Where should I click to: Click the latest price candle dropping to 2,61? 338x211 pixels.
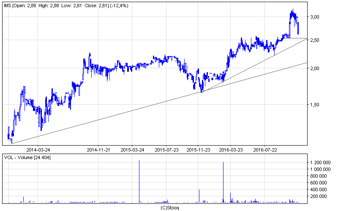[298, 28]
